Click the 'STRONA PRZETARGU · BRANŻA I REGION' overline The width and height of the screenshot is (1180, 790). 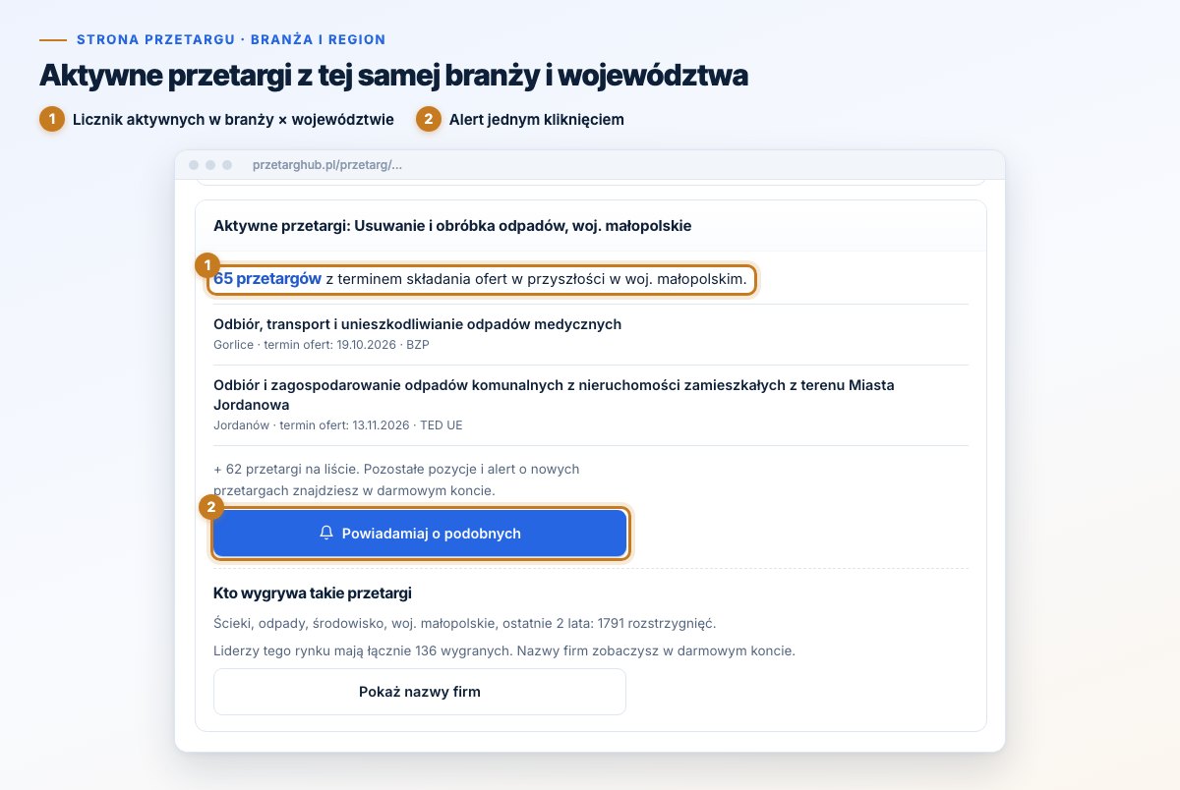(x=231, y=40)
